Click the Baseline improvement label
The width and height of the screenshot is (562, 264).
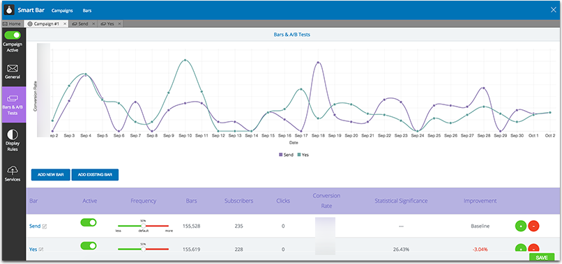pos(480,226)
